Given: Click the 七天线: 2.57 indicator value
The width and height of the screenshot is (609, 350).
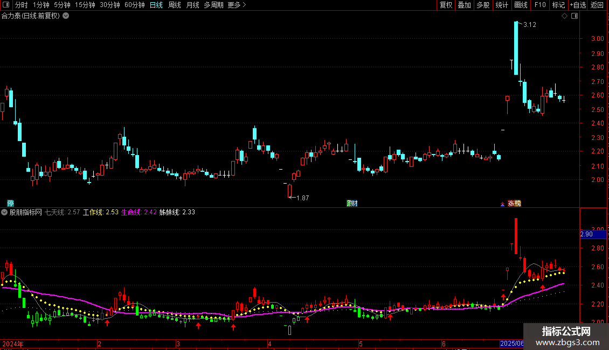Looking at the screenshot, I should [x=62, y=212].
